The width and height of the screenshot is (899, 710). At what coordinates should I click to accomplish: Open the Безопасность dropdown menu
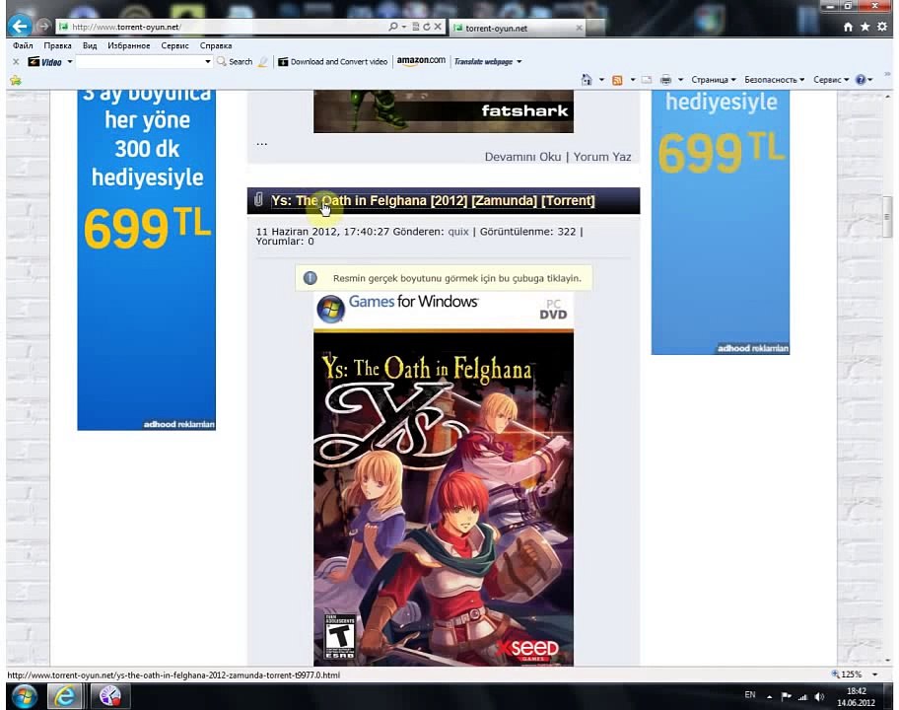tap(774, 80)
